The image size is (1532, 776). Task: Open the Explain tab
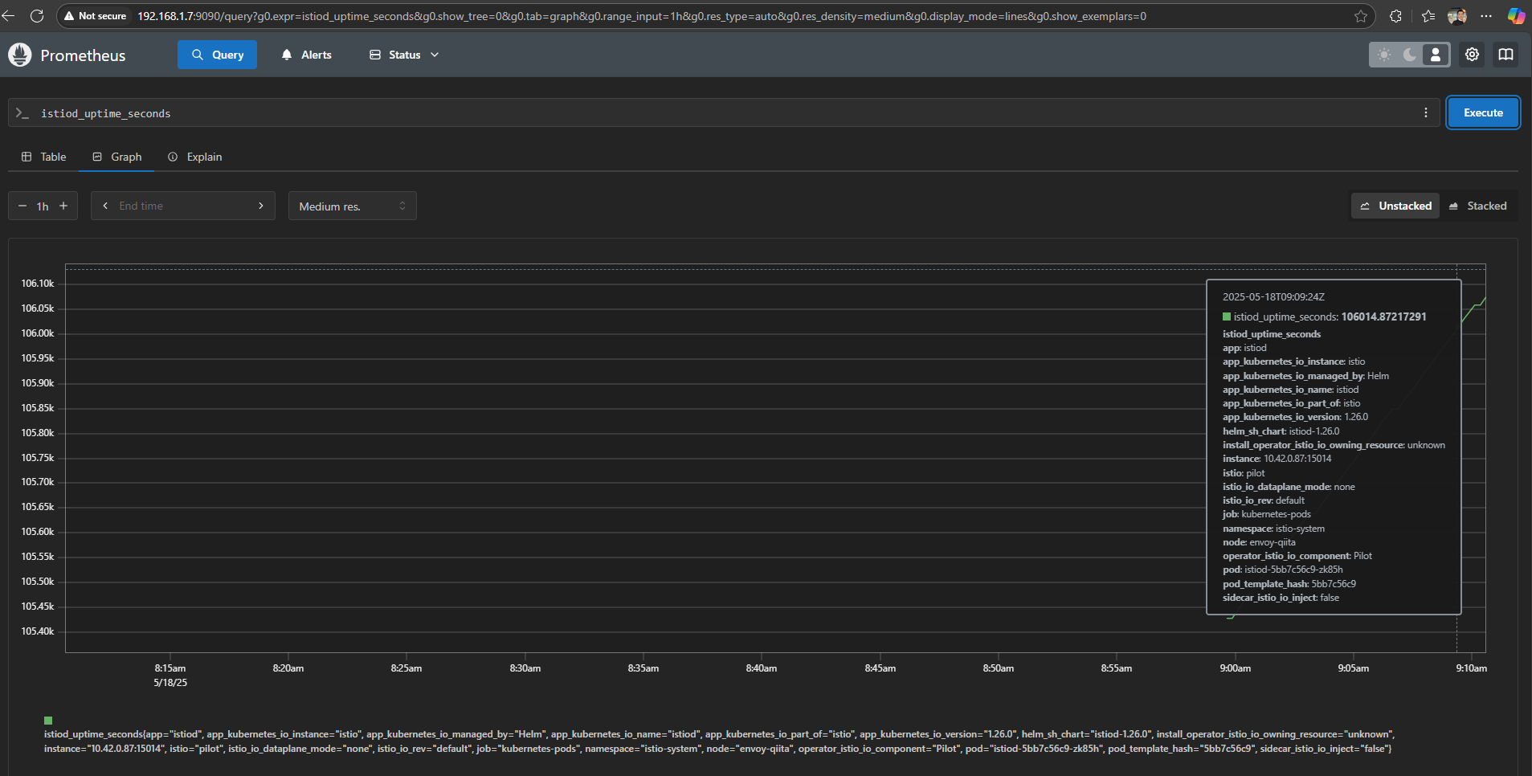pyautogui.click(x=195, y=157)
